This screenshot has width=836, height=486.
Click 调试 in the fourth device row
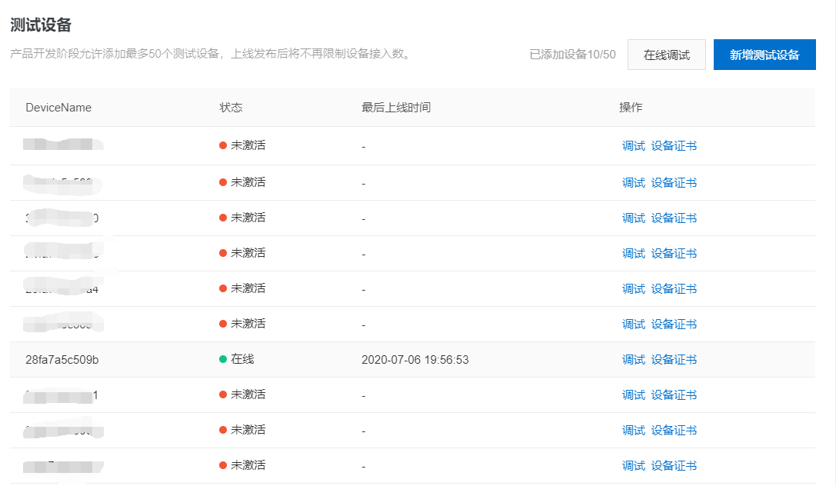click(x=633, y=253)
